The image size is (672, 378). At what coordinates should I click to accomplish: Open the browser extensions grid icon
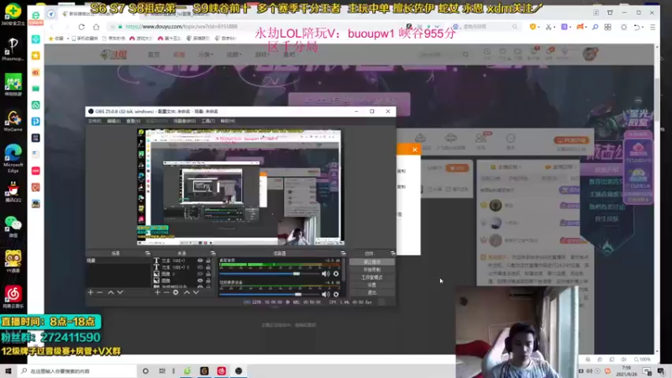point(607,27)
